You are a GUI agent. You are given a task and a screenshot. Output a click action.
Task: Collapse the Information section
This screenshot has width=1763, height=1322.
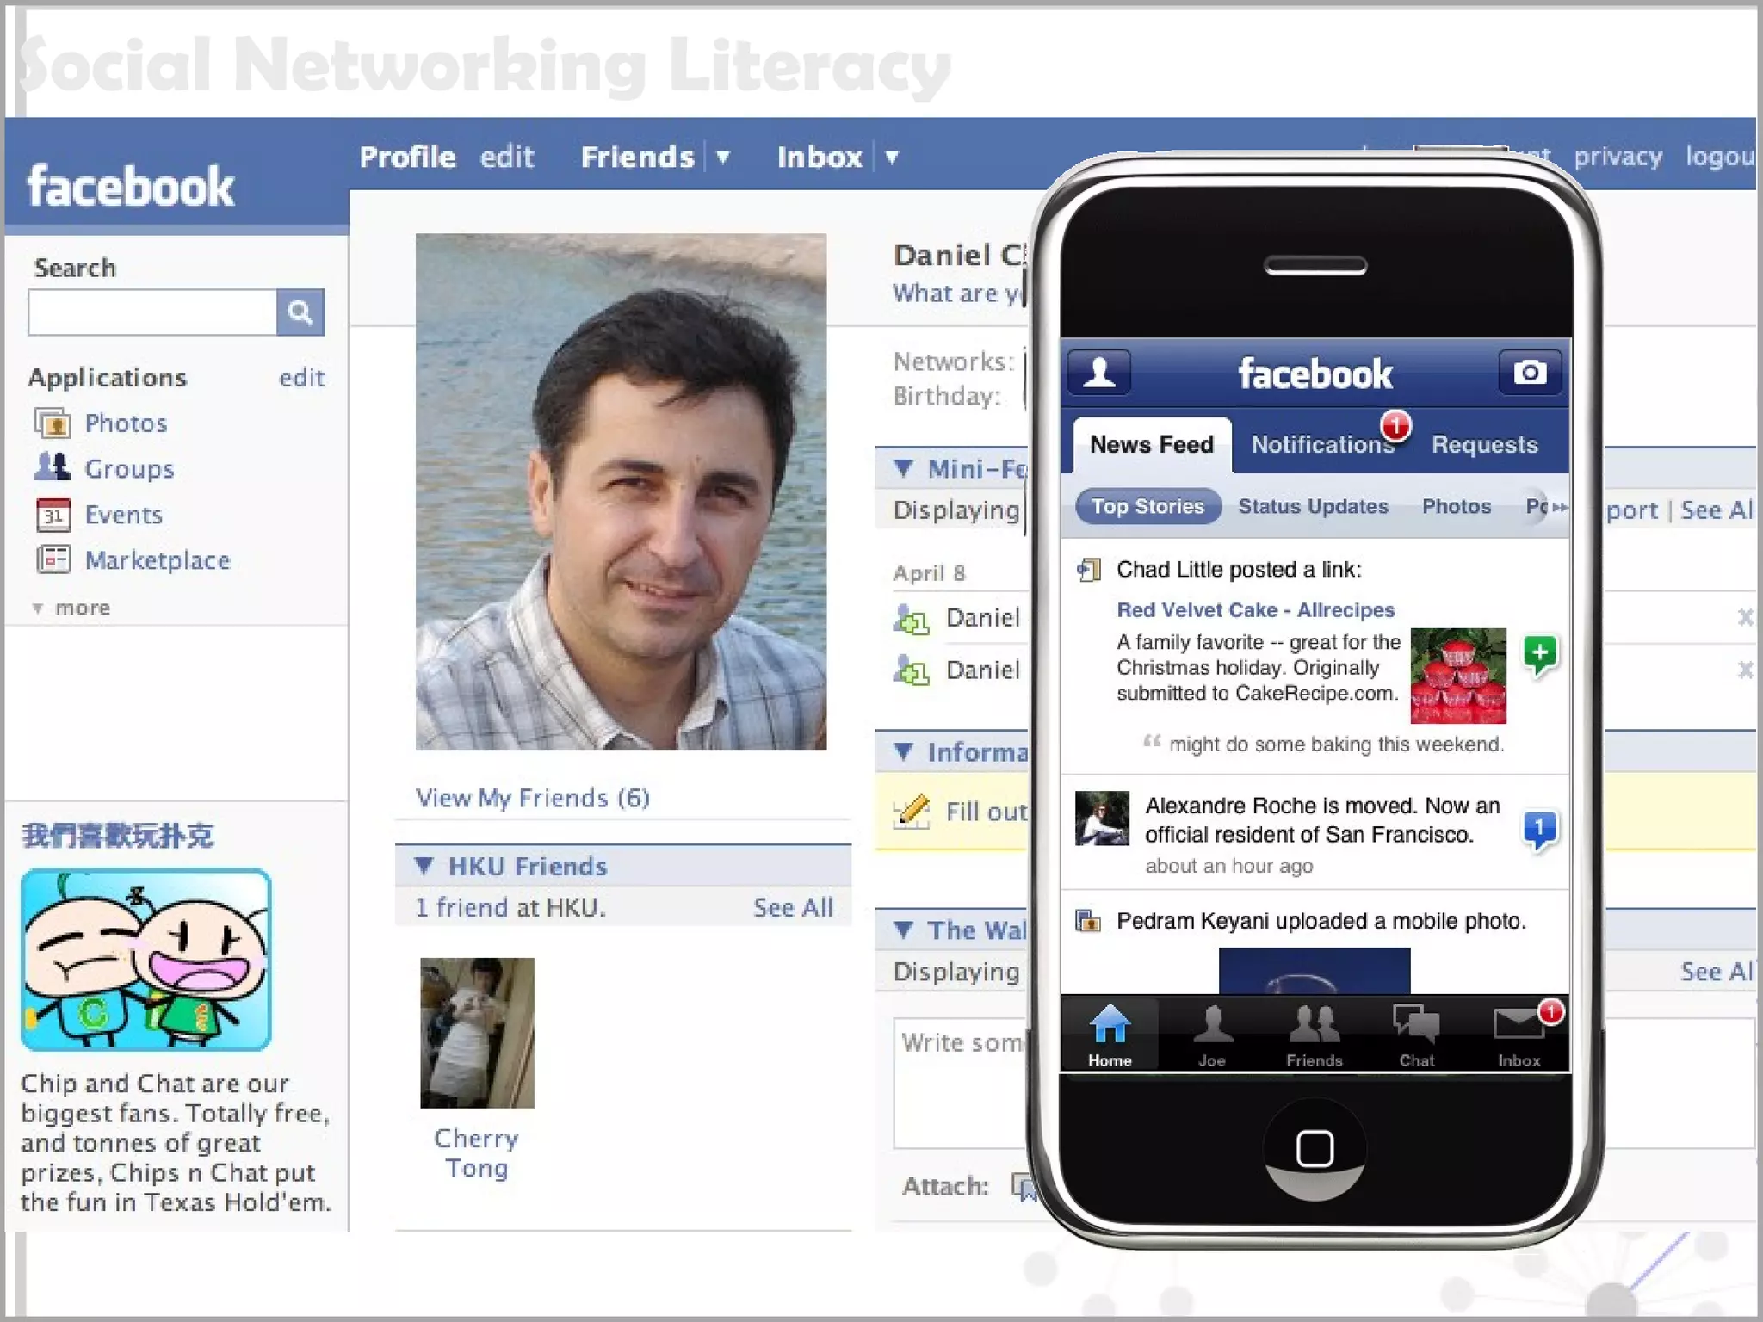903,751
